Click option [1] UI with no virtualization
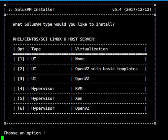 click(x=80, y=59)
